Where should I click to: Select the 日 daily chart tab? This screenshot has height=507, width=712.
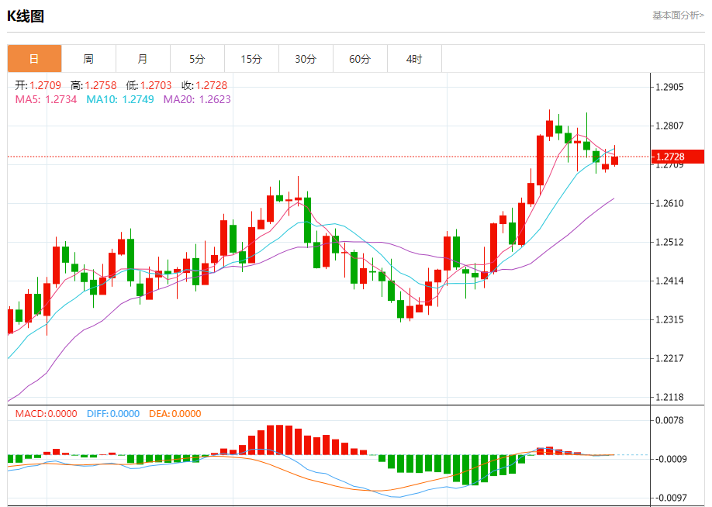point(34,59)
